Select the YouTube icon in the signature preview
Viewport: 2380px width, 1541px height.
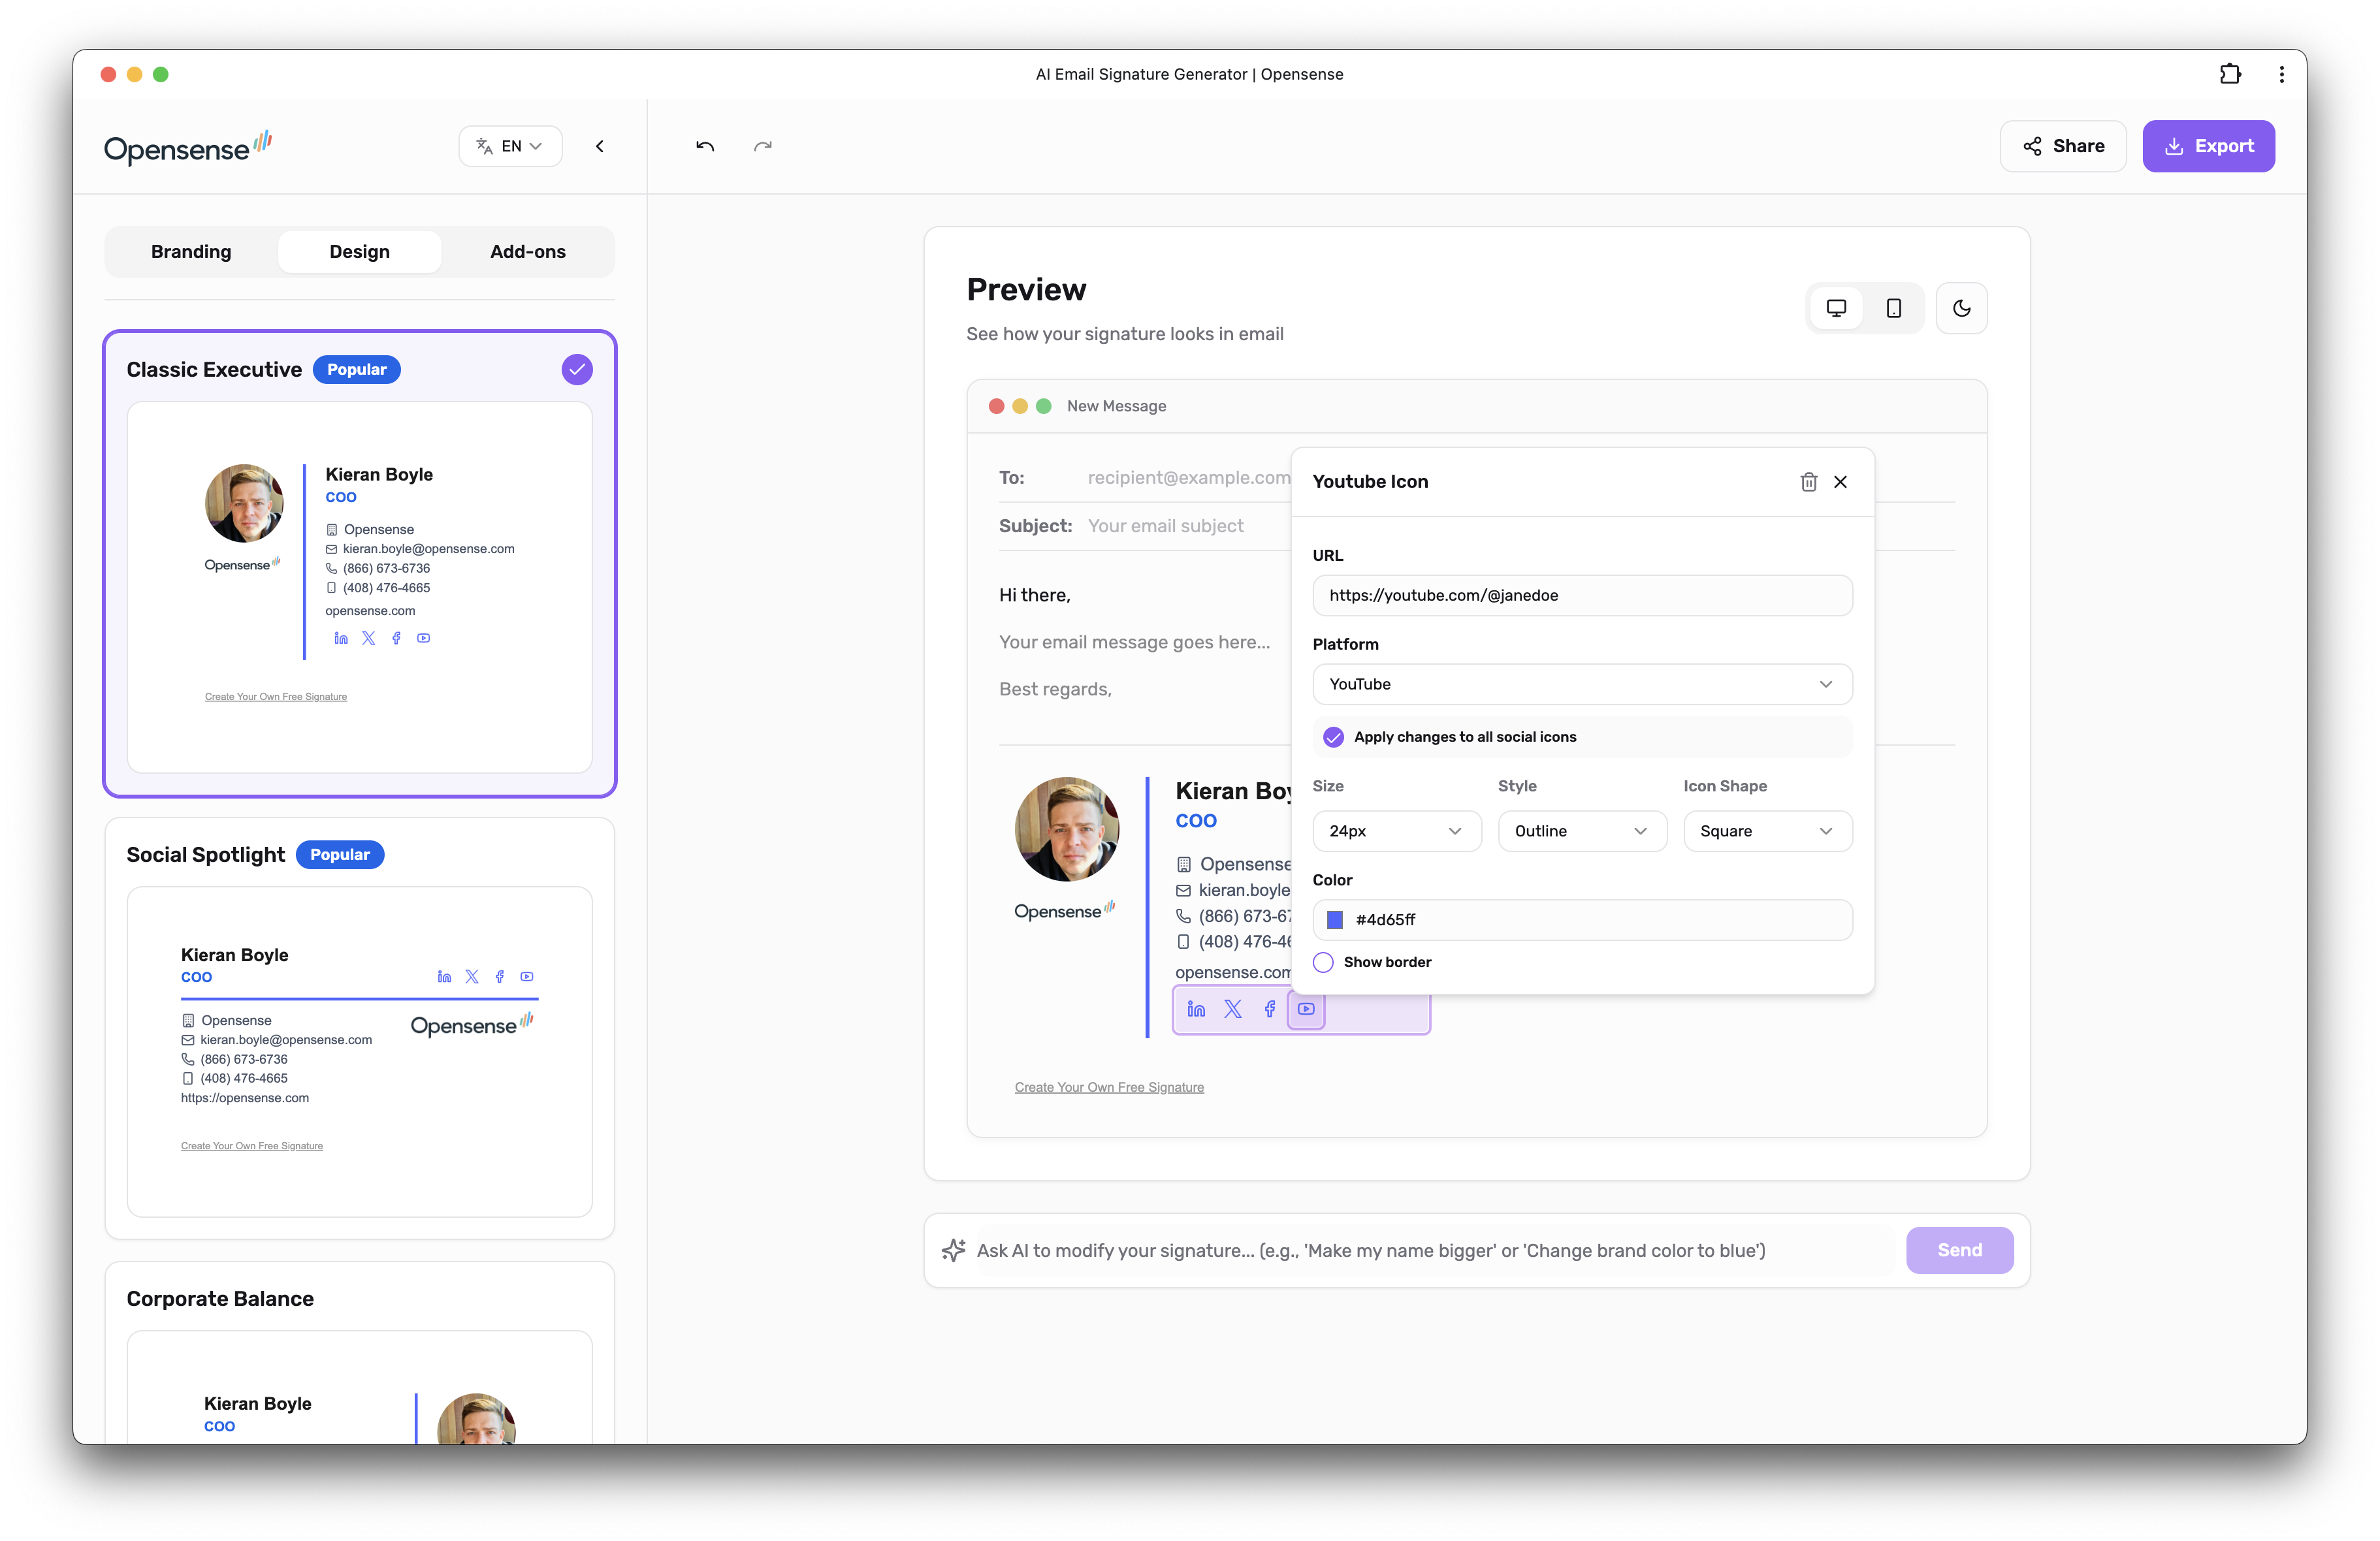[1306, 1009]
